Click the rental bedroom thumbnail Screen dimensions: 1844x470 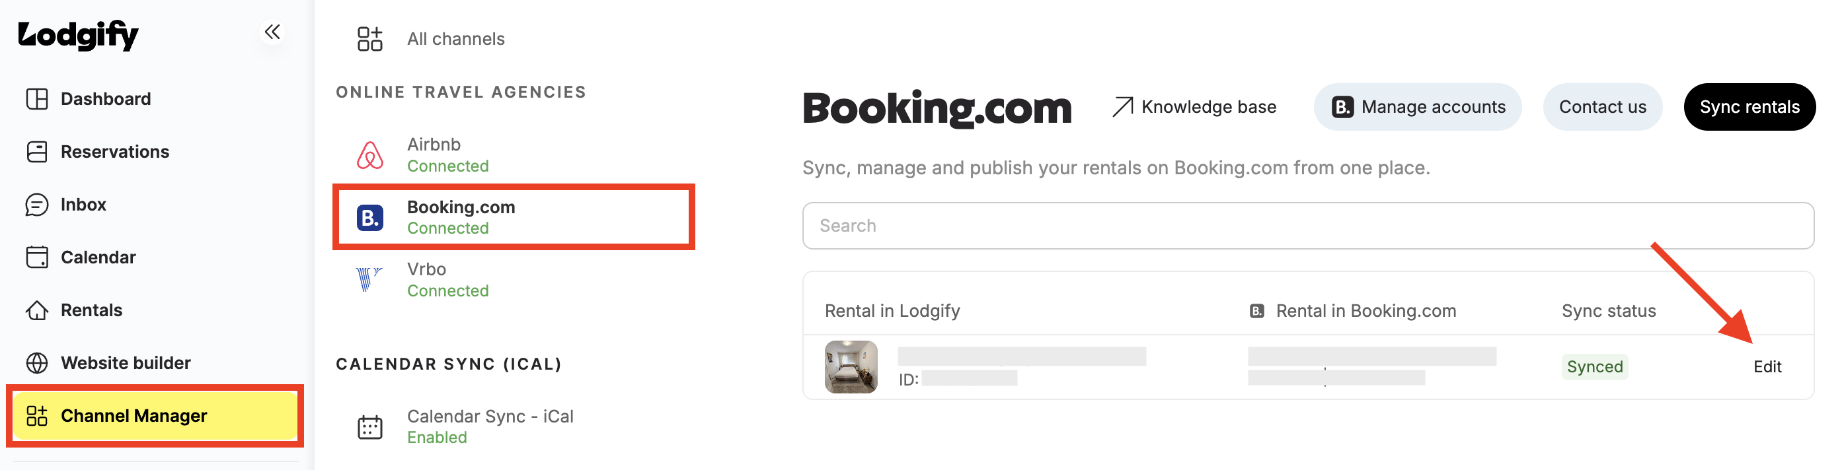[851, 367]
